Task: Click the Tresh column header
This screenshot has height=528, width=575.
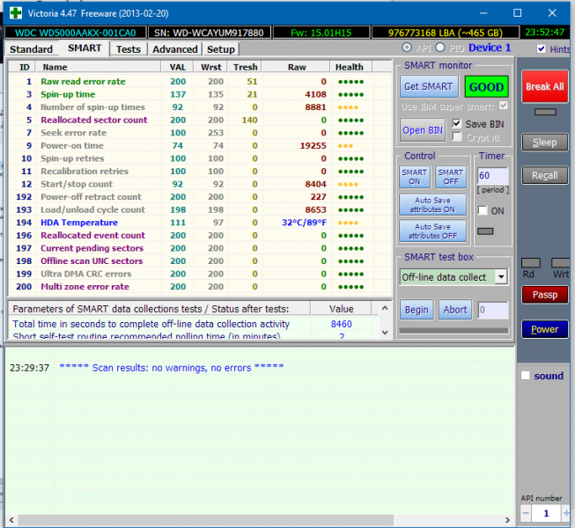Action: (245, 67)
